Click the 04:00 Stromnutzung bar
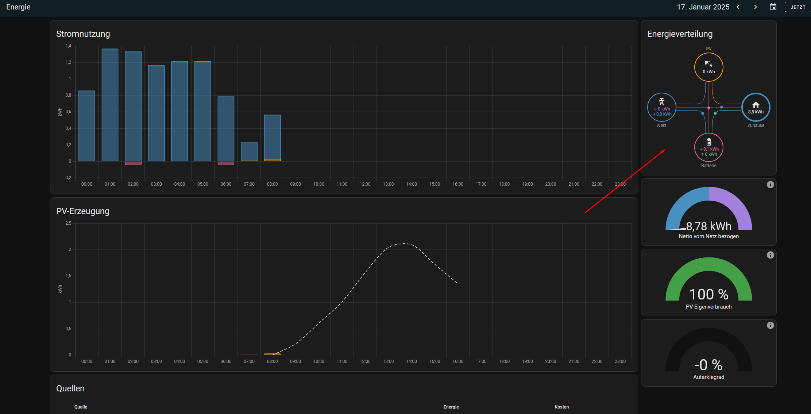 pos(179,111)
